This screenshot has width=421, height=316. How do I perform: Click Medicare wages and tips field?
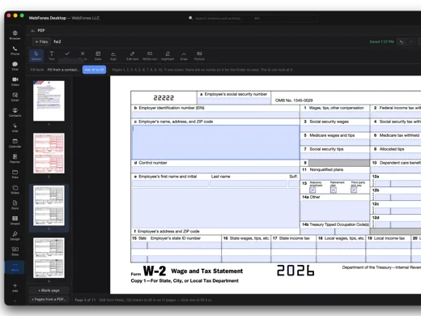click(x=335, y=142)
